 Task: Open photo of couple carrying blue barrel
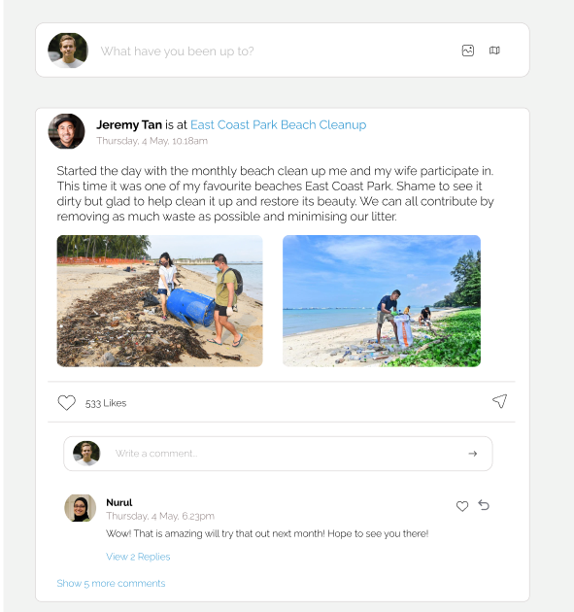(x=159, y=301)
